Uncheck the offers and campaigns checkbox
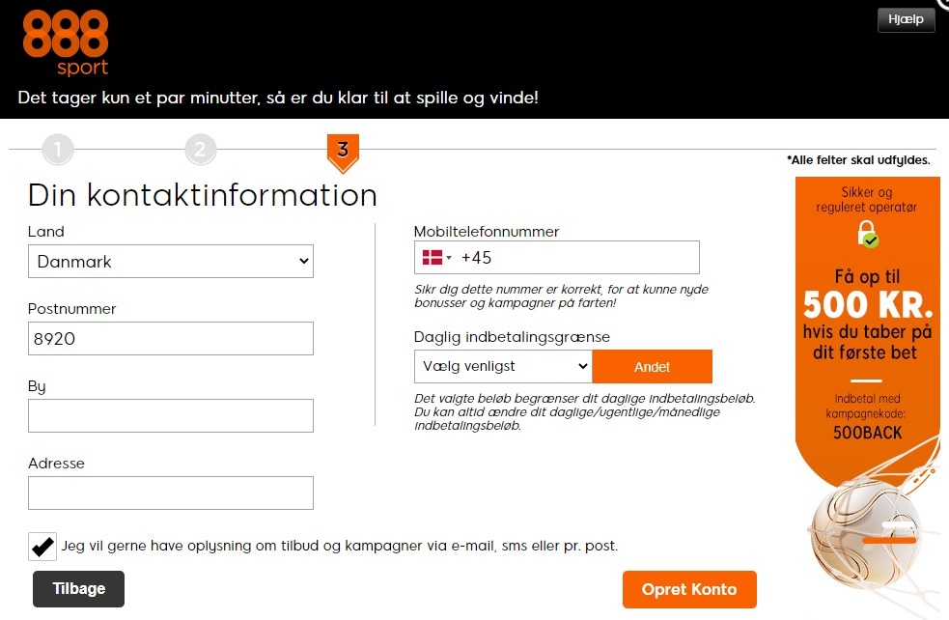Screen dimensions: 949x620 (42, 546)
